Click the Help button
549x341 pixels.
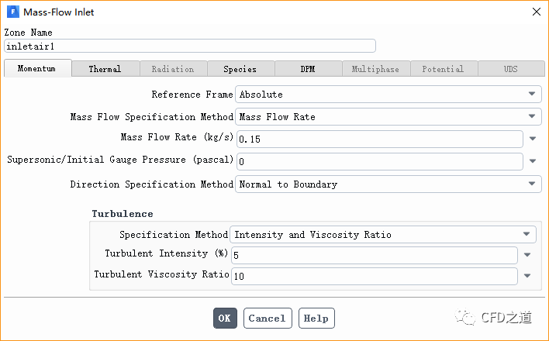click(x=316, y=319)
